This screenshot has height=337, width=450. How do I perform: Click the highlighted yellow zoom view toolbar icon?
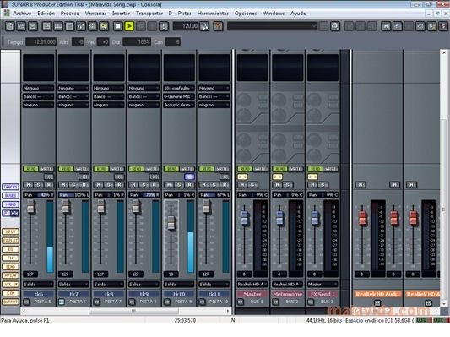[104, 26]
